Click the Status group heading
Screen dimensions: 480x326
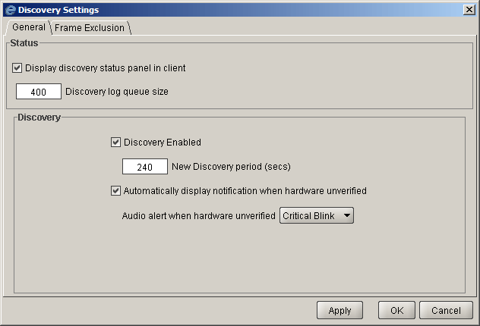(24, 43)
